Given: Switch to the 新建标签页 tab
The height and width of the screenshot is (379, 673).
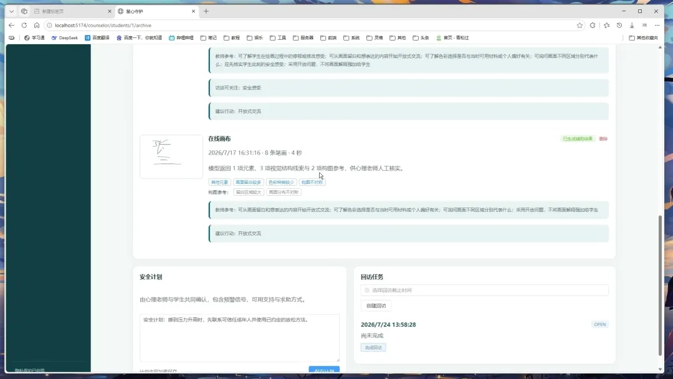Looking at the screenshot, I should click(x=72, y=11).
